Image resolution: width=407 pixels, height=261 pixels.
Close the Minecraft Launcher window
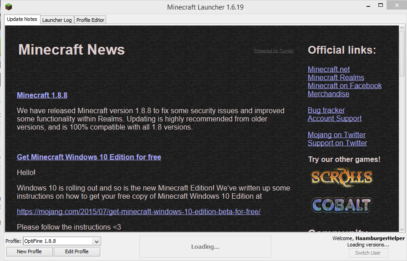pos(397,5)
